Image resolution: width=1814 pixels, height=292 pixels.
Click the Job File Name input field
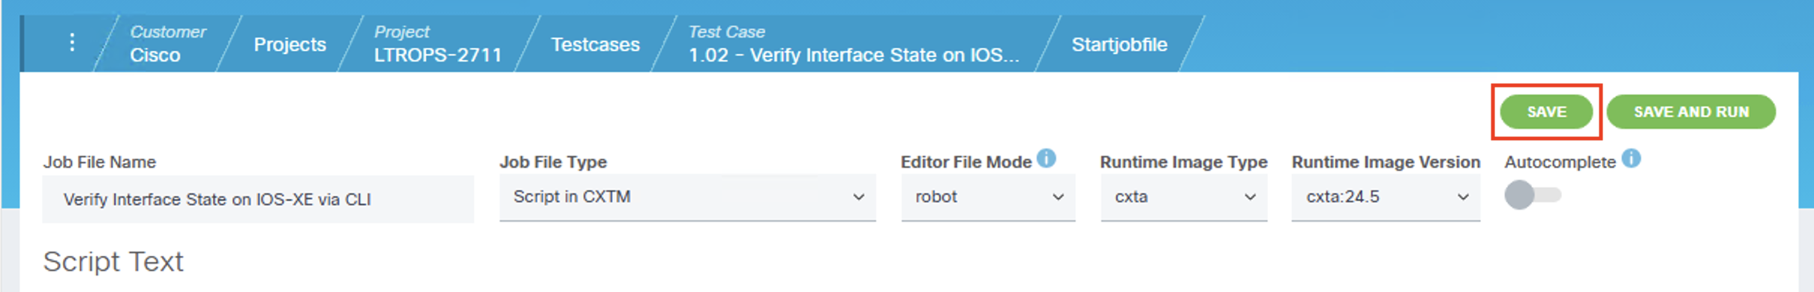click(x=258, y=199)
